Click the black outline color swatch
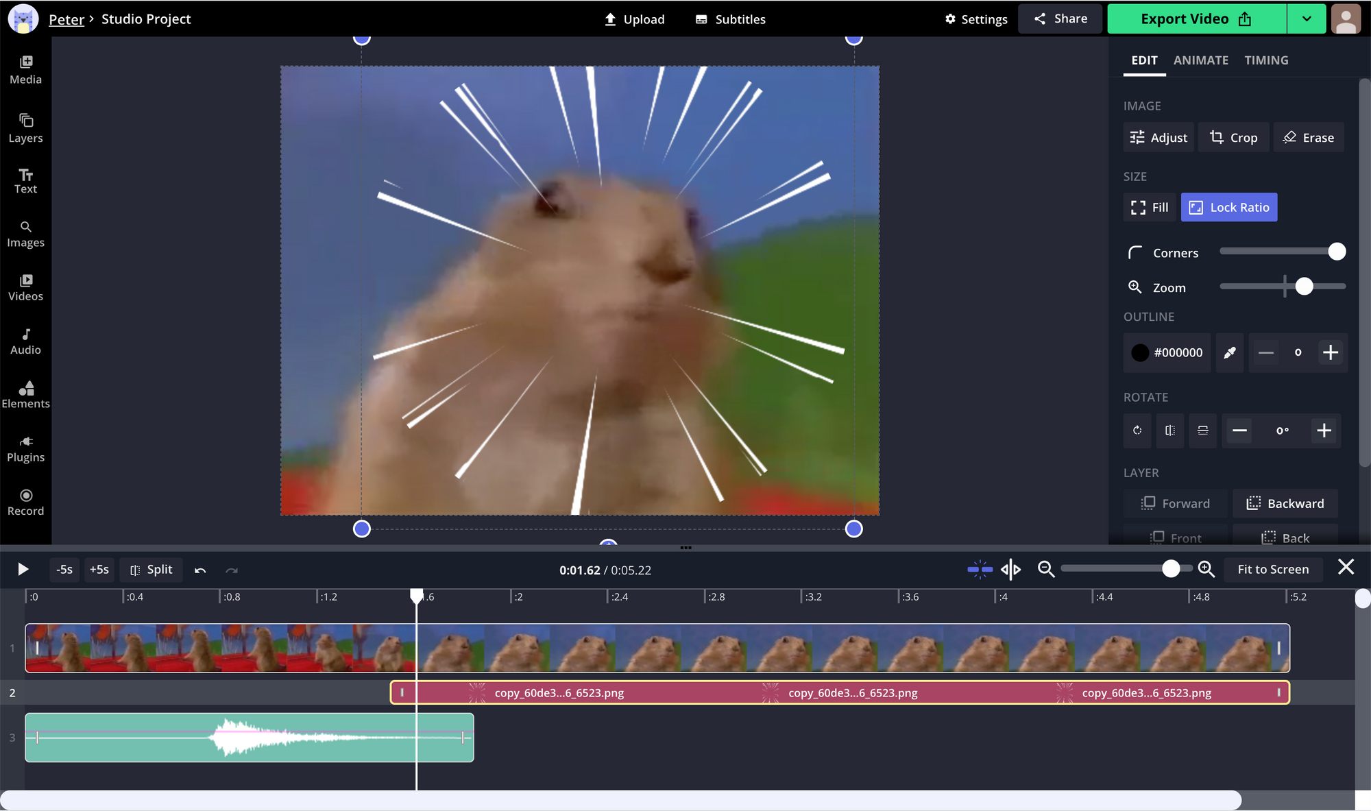This screenshot has width=1371, height=811. click(x=1140, y=352)
